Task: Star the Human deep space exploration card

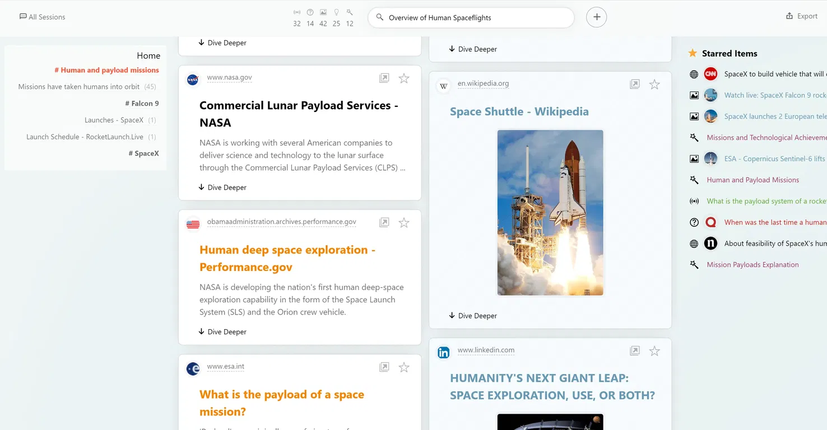Action: coord(404,223)
